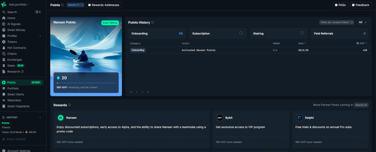The width and height of the screenshot is (376, 152).
Task: Tick the Rewards Addresses checkbox
Action: [x=90, y=5]
